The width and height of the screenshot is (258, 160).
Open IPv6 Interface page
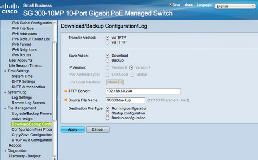pyautogui.click(x=23, y=28)
